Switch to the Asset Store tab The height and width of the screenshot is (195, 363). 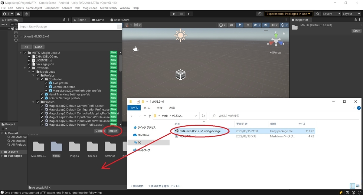click(x=120, y=20)
